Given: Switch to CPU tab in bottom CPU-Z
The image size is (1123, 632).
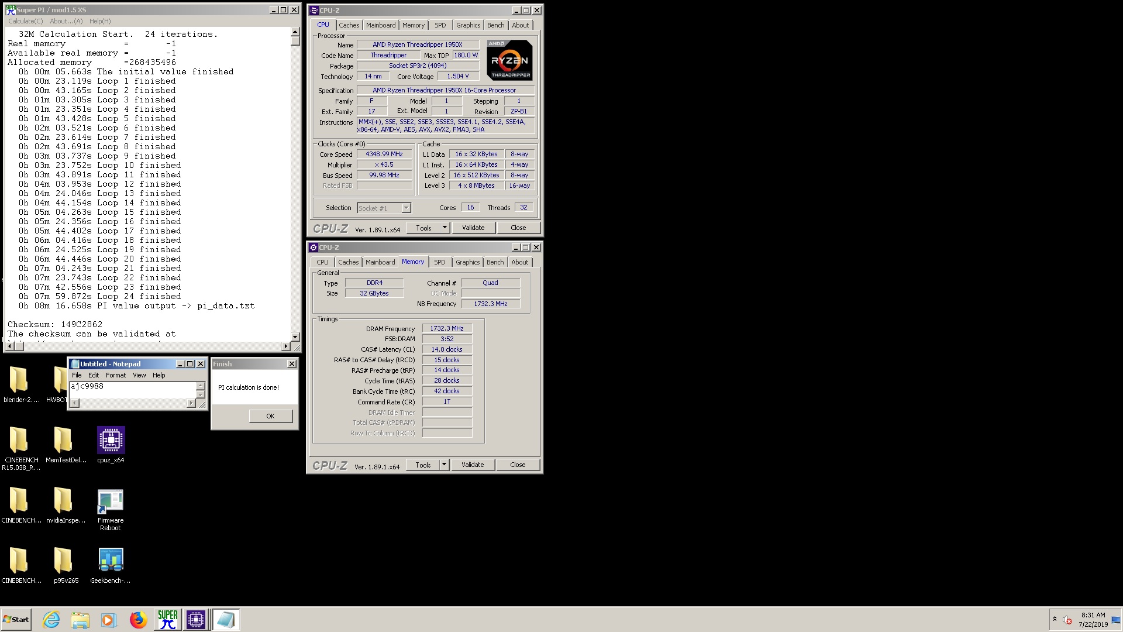Looking at the screenshot, I should (x=323, y=262).
